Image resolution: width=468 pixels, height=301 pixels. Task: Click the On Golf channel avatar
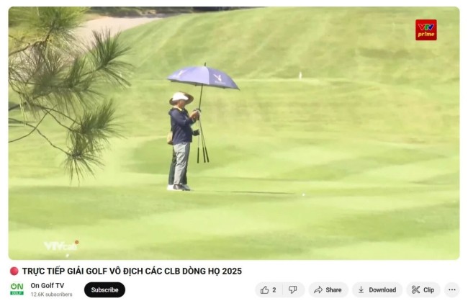17,289
